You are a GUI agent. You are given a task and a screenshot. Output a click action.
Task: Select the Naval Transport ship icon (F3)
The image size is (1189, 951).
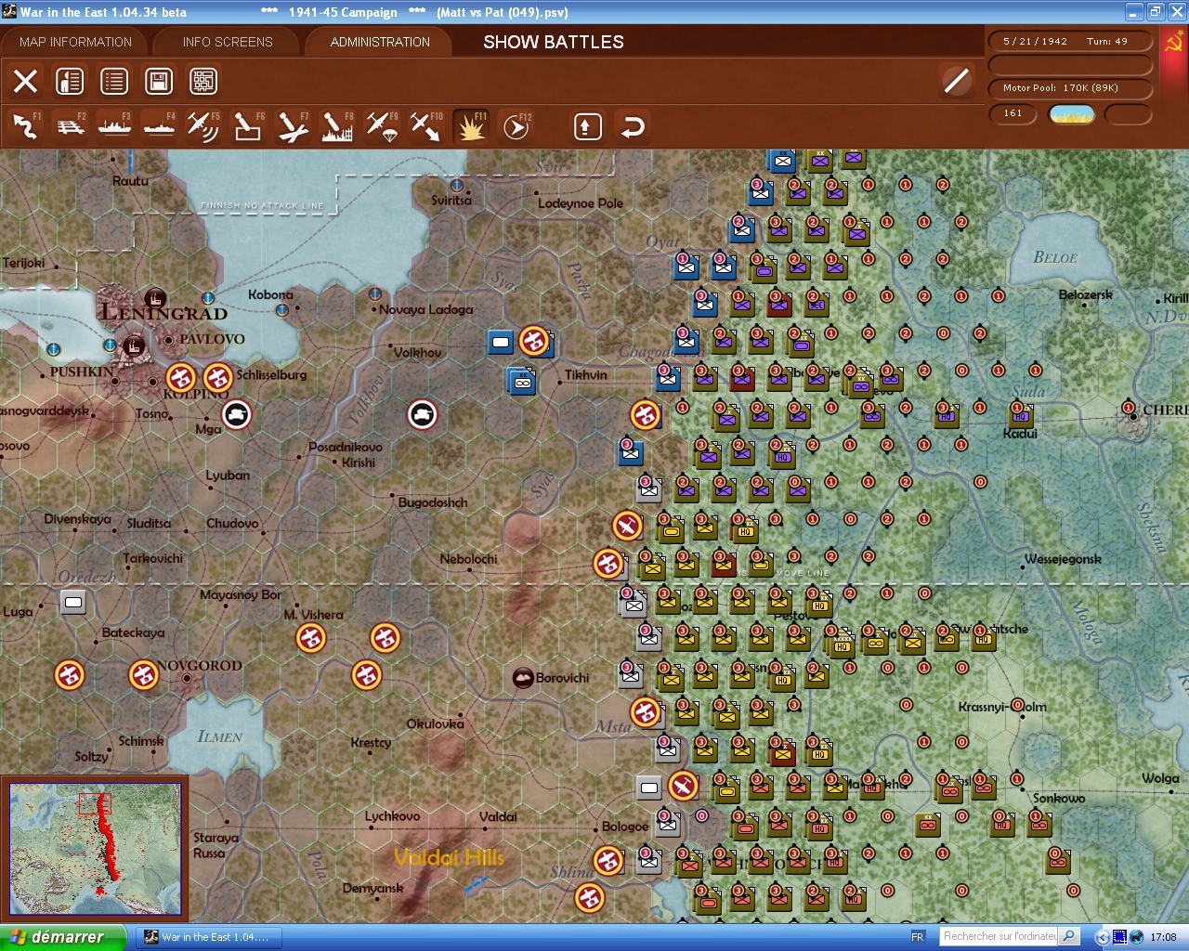pos(115,126)
